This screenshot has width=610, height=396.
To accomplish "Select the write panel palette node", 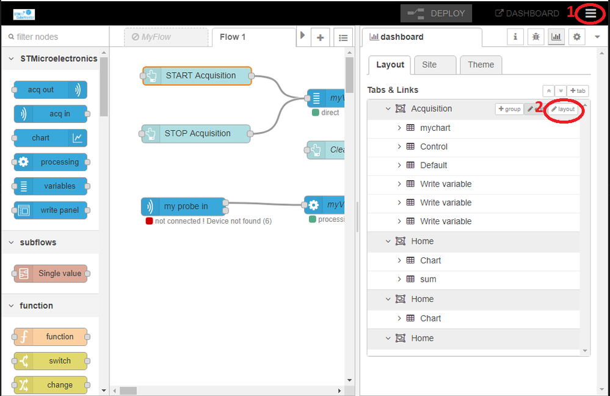I will coord(50,210).
